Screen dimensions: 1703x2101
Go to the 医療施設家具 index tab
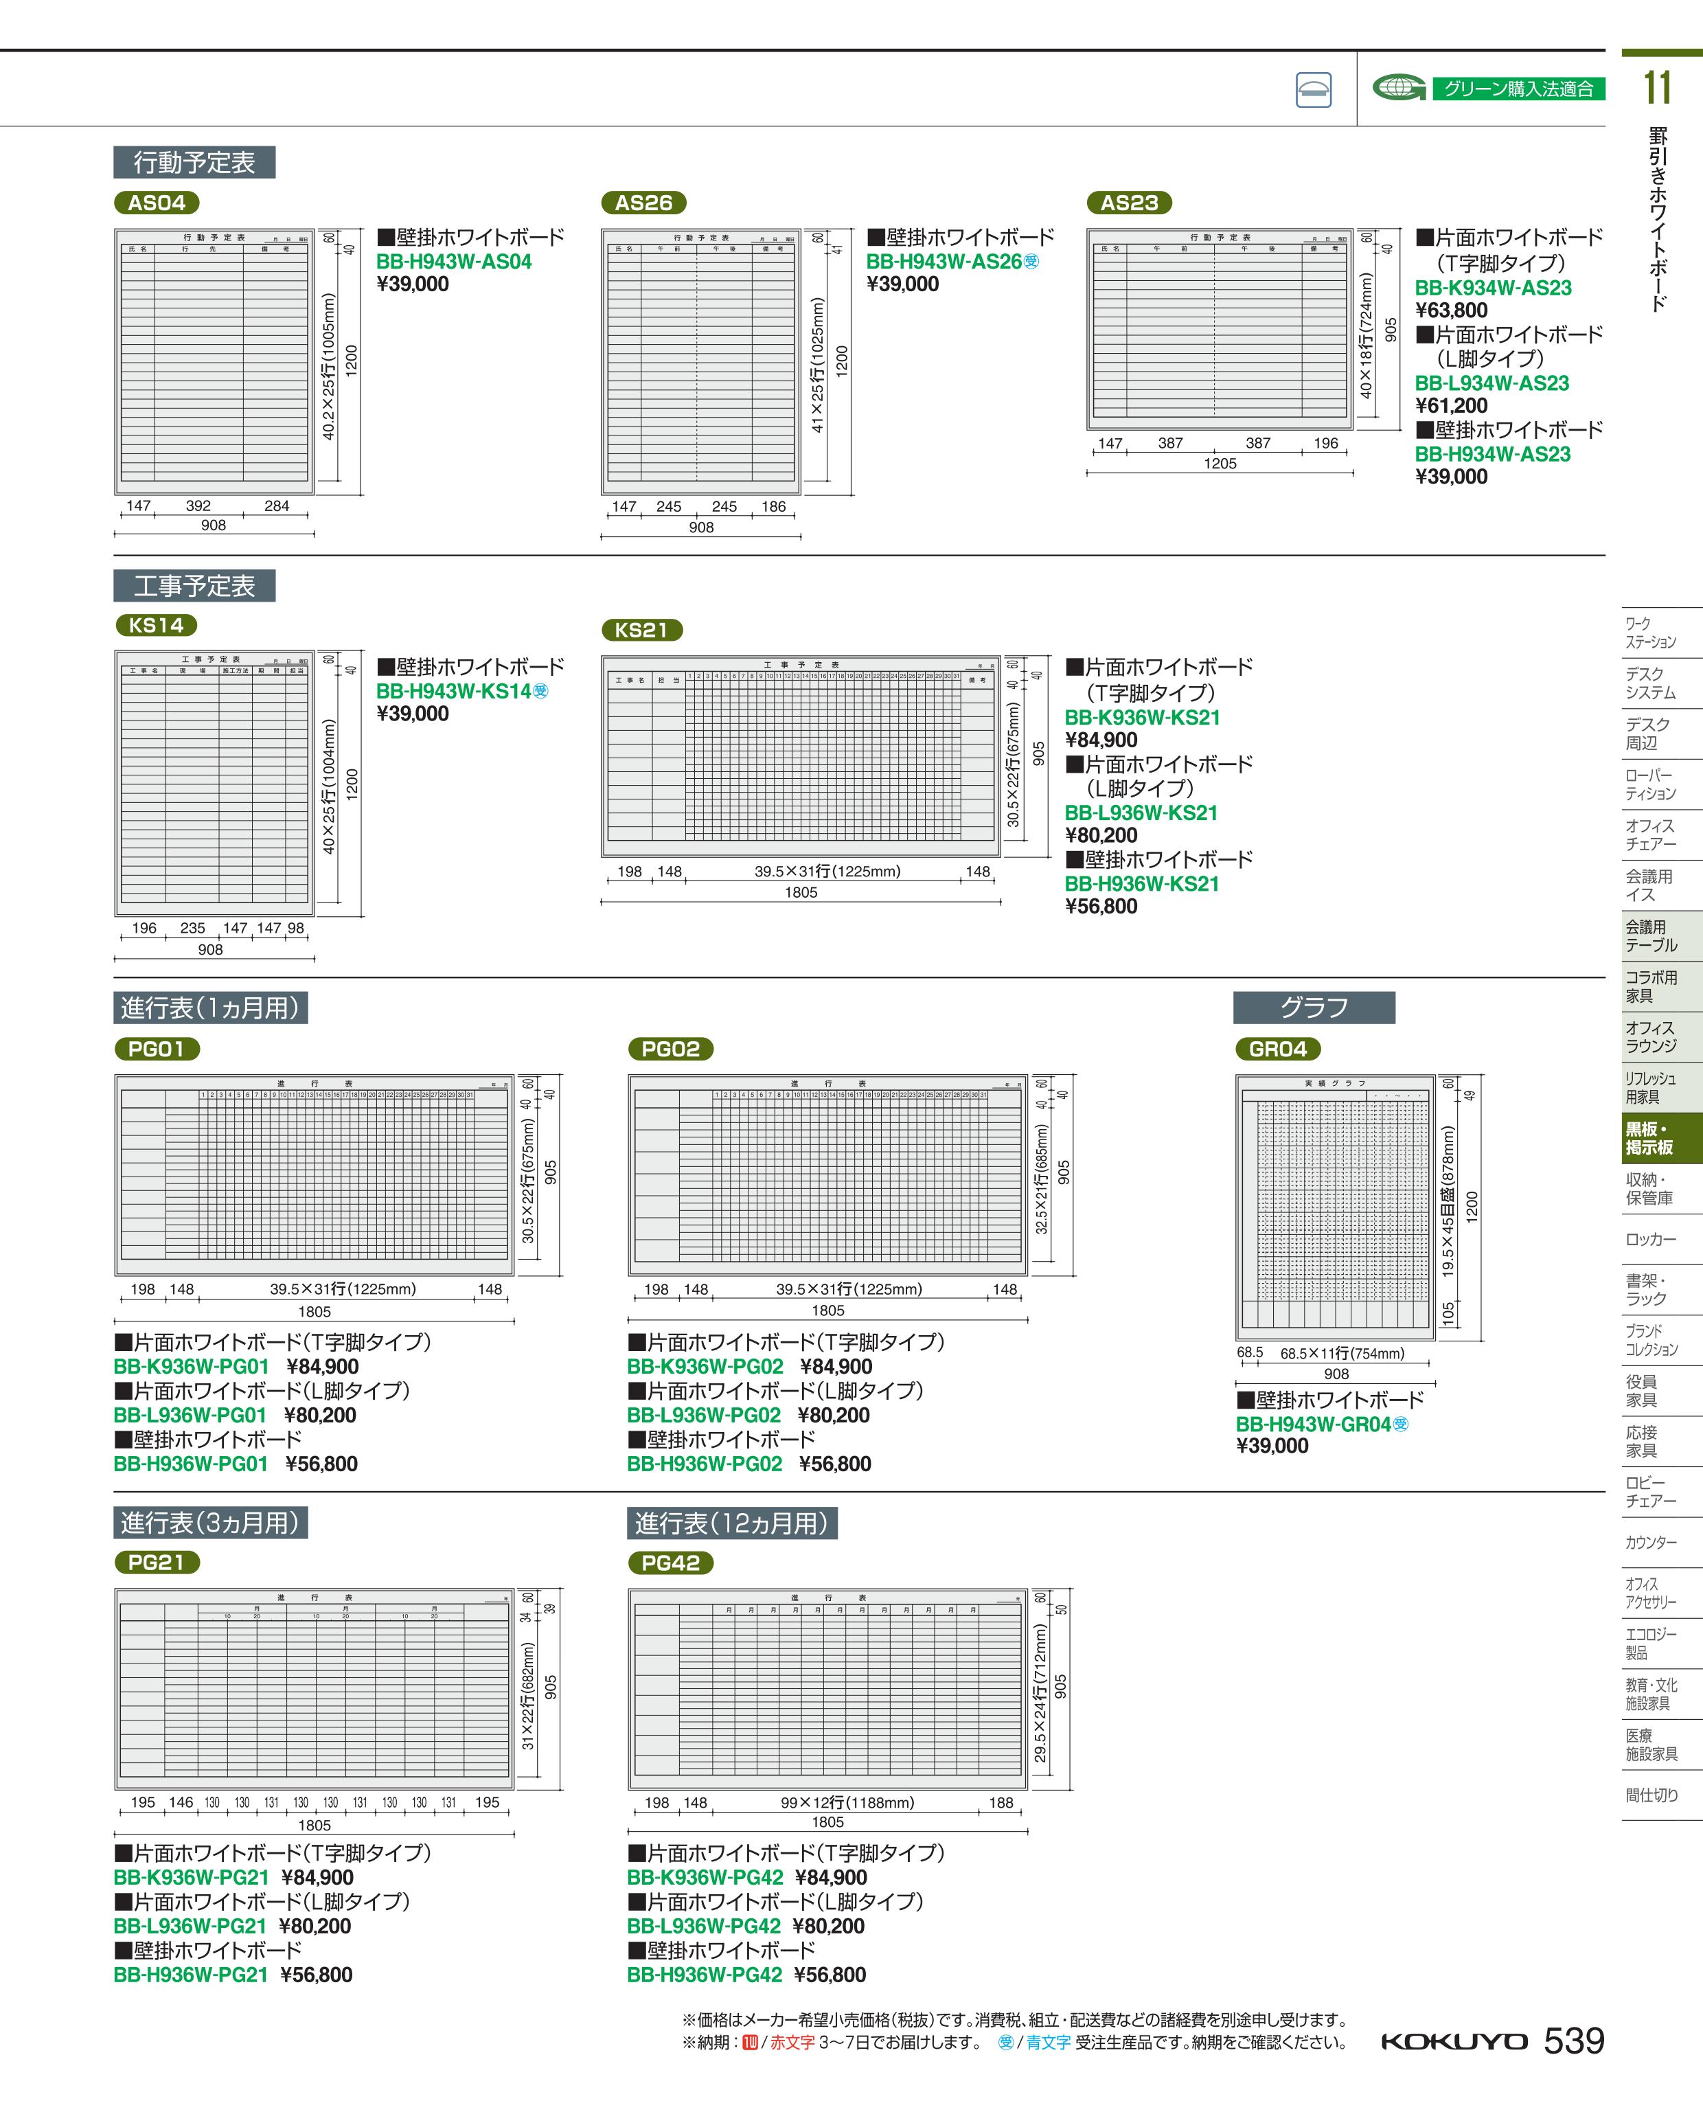(x=1662, y=1745)
